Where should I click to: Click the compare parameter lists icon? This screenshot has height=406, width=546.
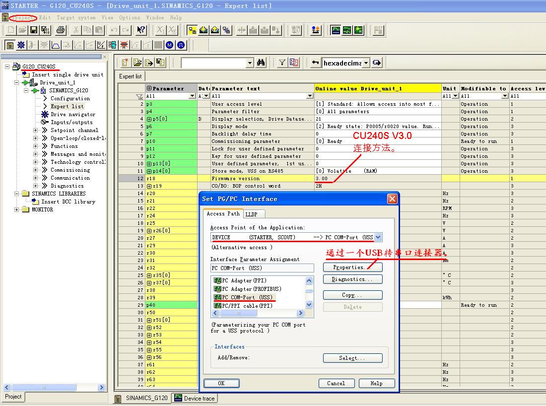tap(293, 63)
